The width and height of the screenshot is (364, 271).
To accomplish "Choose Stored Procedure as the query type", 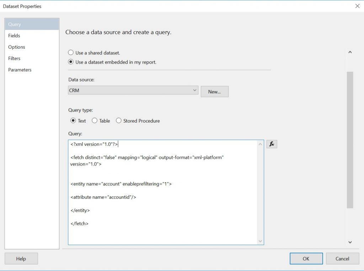I will click(119, 121).
